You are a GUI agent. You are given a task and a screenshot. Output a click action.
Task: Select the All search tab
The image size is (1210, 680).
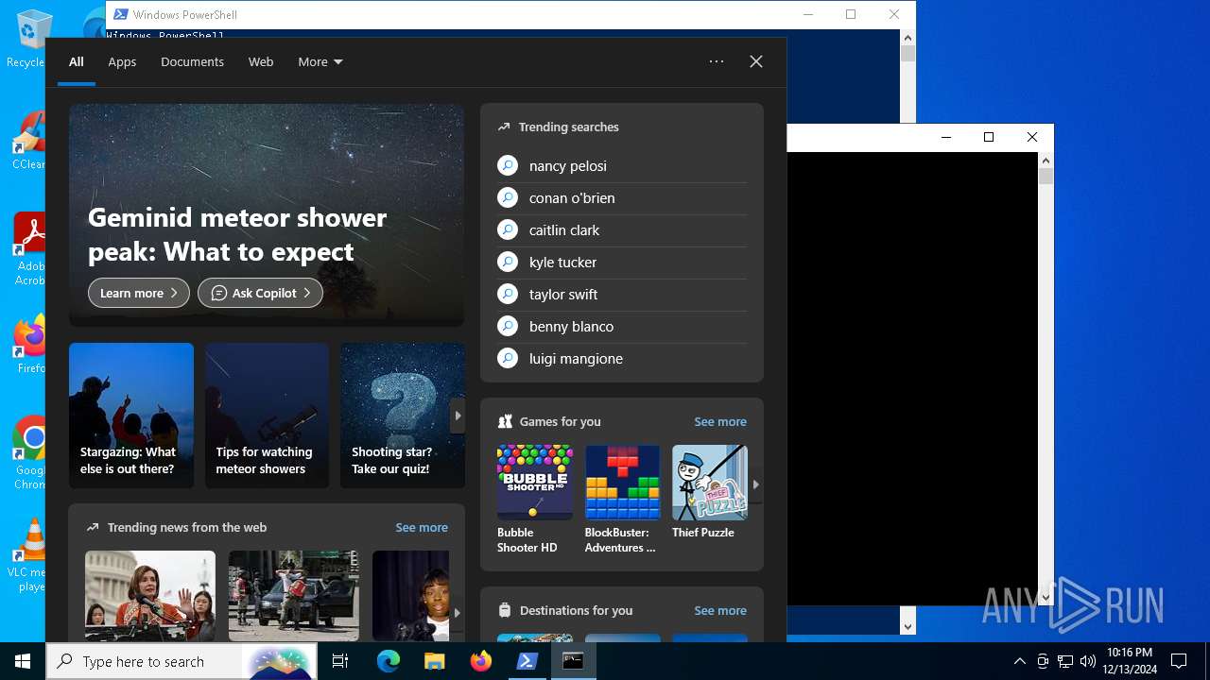coord(77,61)
